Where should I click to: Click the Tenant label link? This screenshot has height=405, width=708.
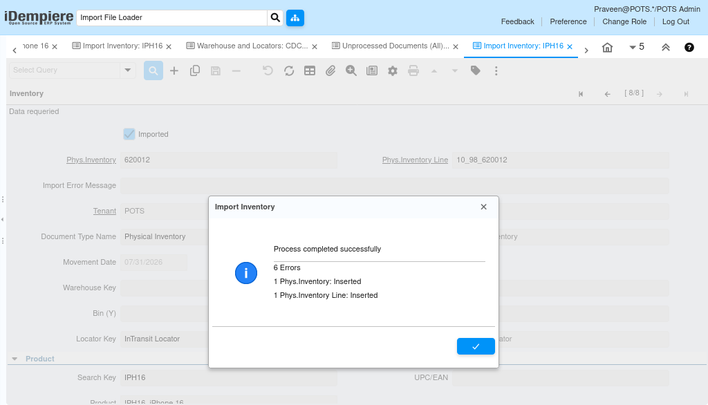click(x=105, y=211)
